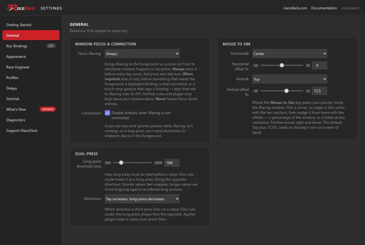Open Diagnostics page

point(31,120)
